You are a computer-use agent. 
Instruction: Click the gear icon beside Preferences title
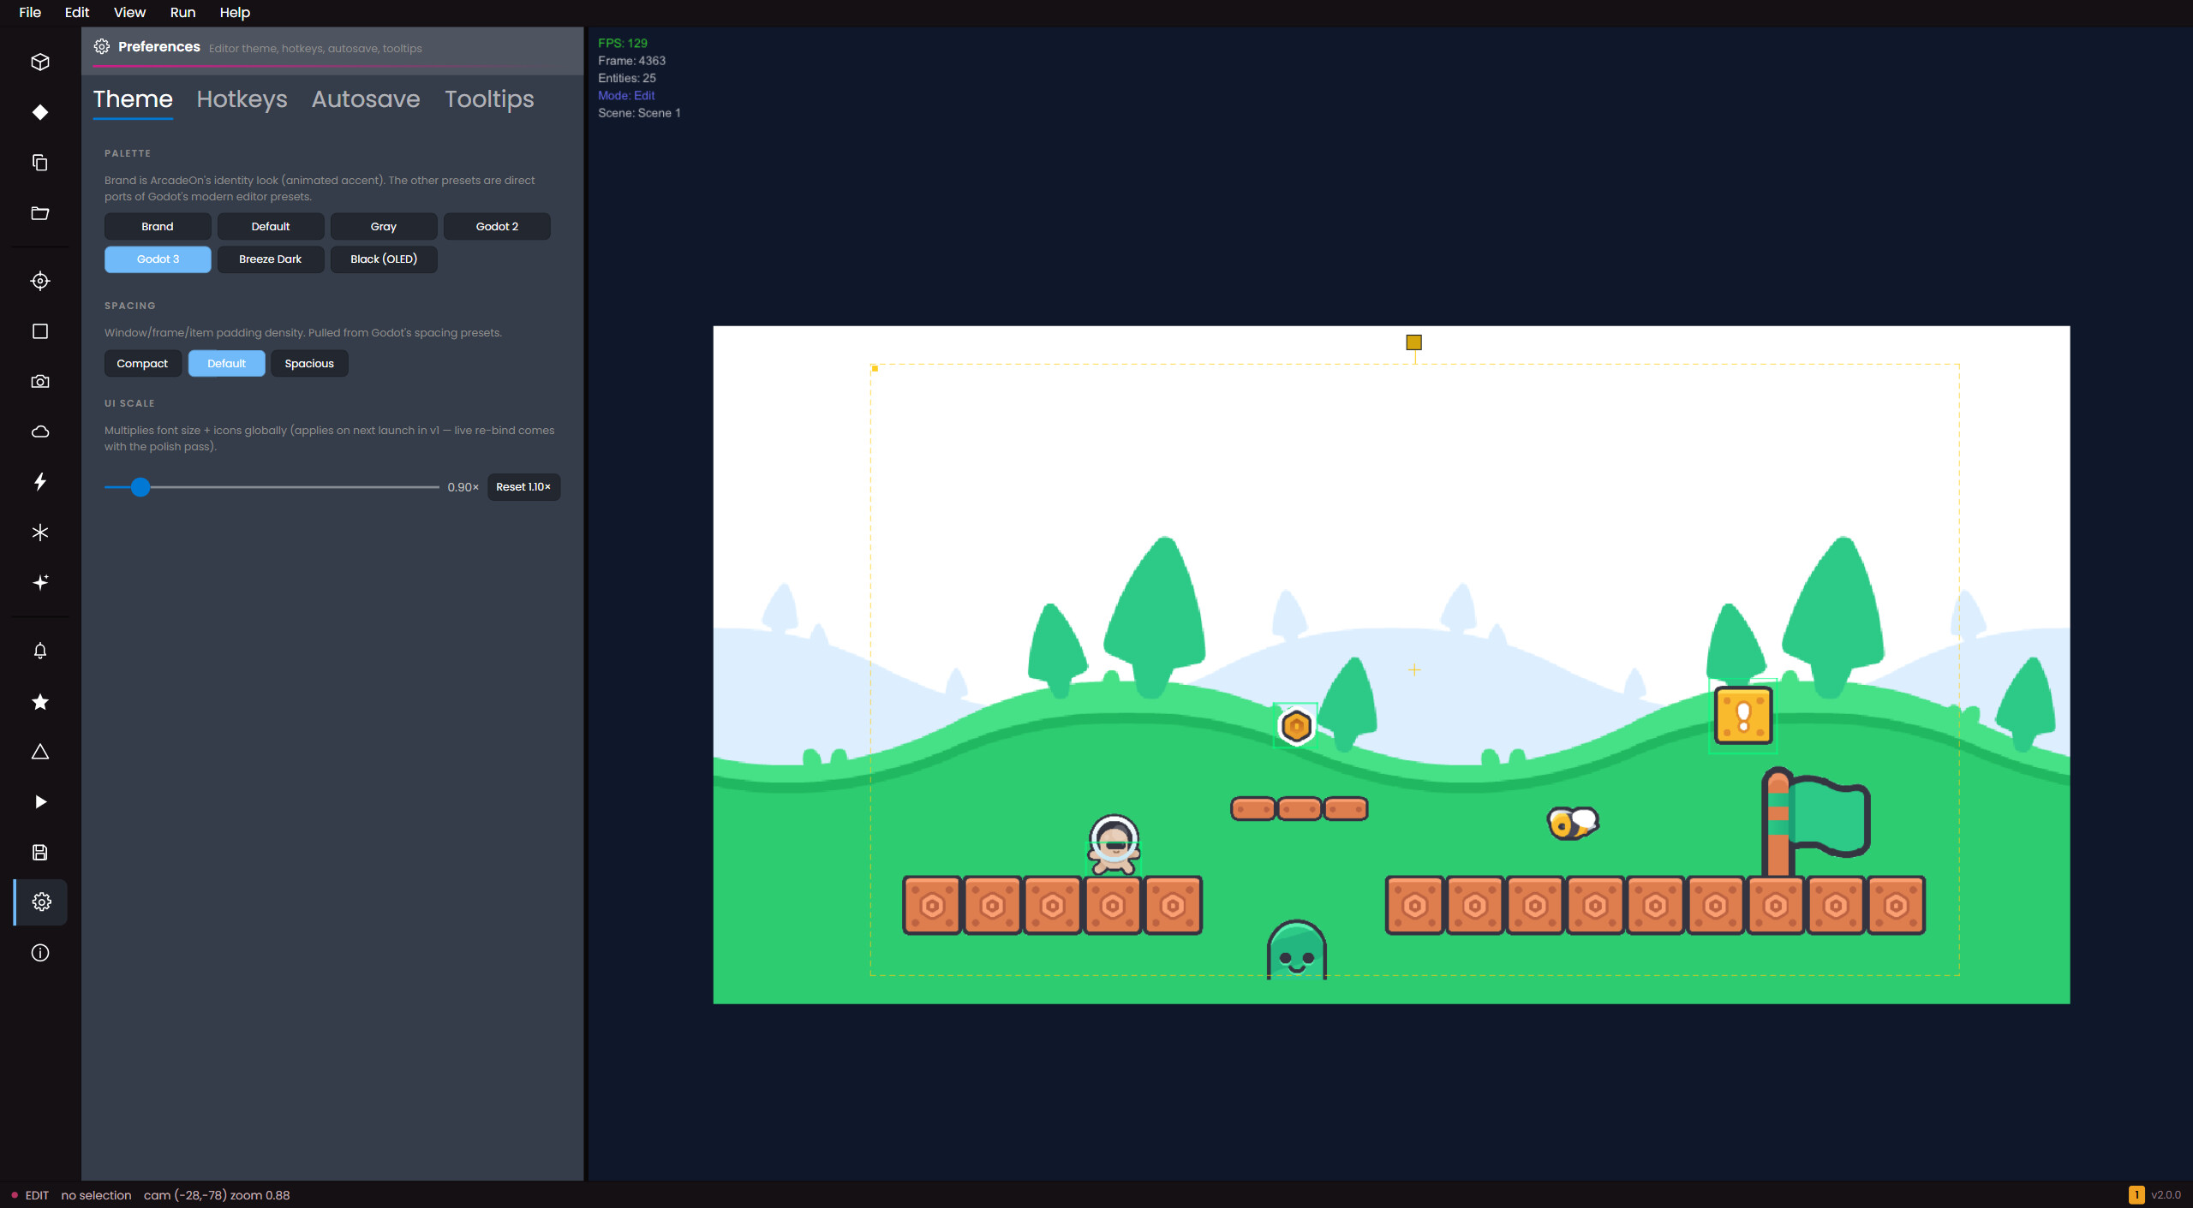tap(102, 46)
